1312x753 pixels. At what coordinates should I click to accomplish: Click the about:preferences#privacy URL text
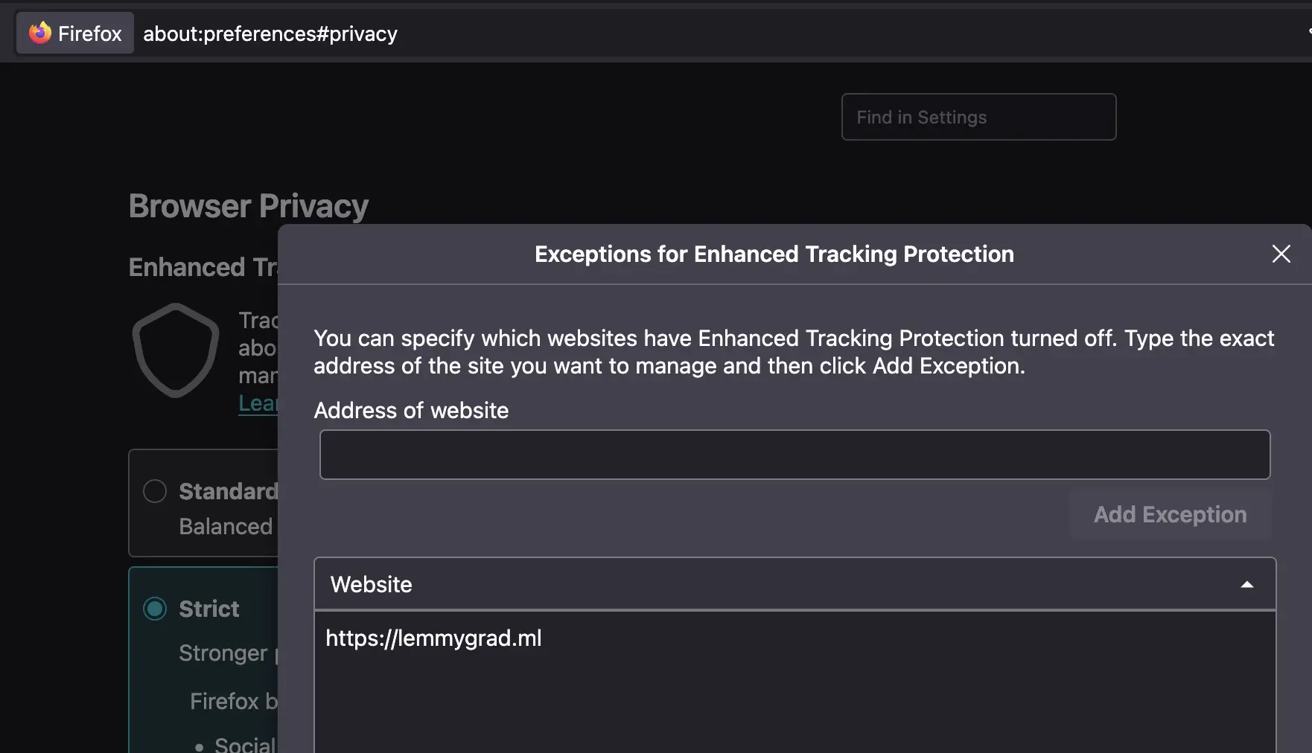(270, 33)
